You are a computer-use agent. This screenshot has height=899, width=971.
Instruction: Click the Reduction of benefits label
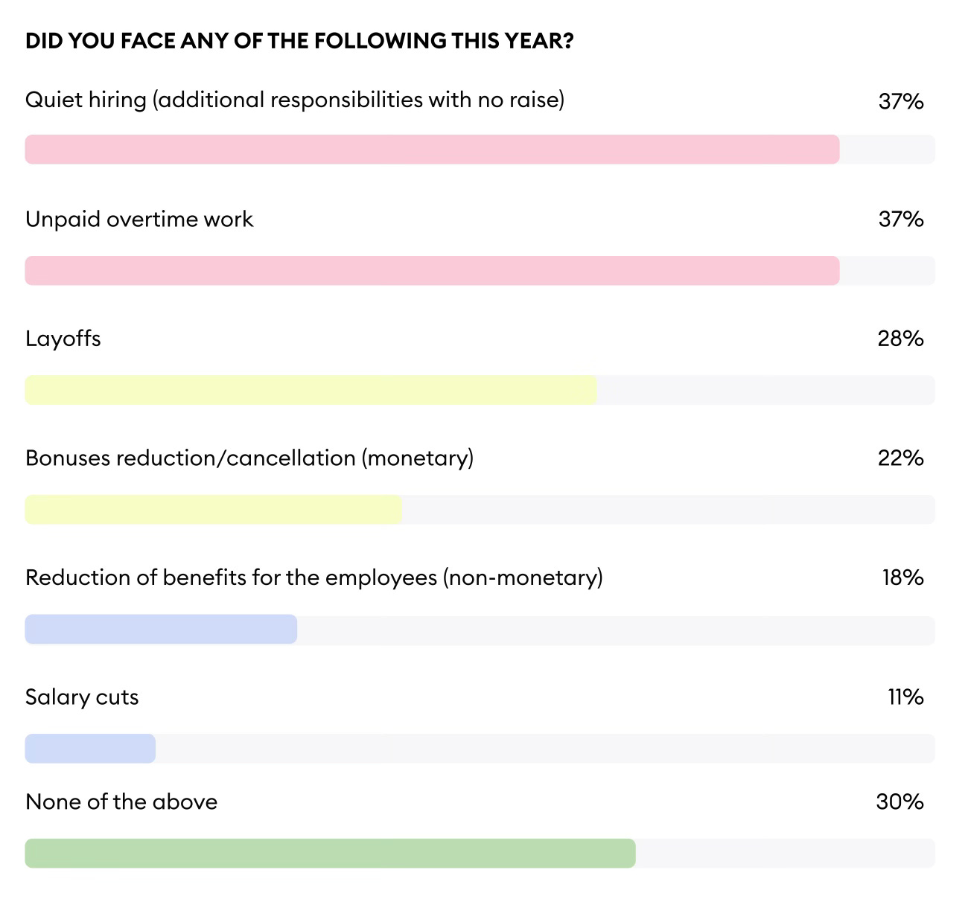pyautogui.click(x=314, y=578)
